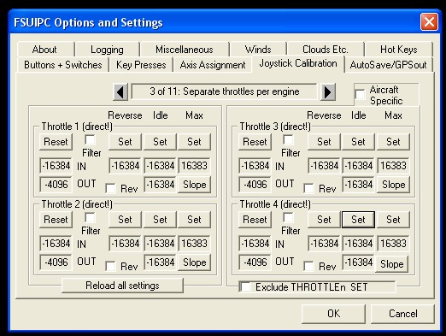The width and height of the screenshot is (446, 336).
Task: Click Throttle 1 IN value field
Action: 56,166
